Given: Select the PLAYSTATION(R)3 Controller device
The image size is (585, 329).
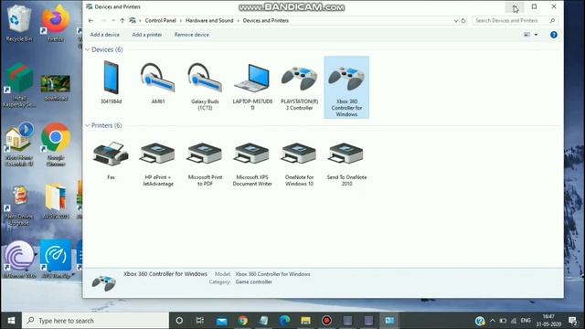Looking at the screenshot, I should 299,88.
